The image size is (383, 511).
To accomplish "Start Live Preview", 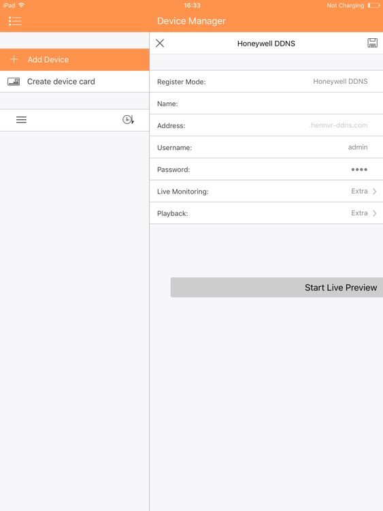I will pyautogui.click(x=277, y=288).
